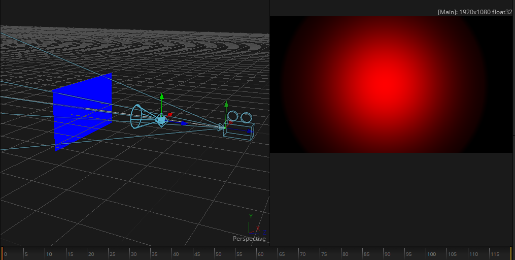Click the orange render-end marker on ruler
This screenshot has height=260, width=515.
point(511,253)
